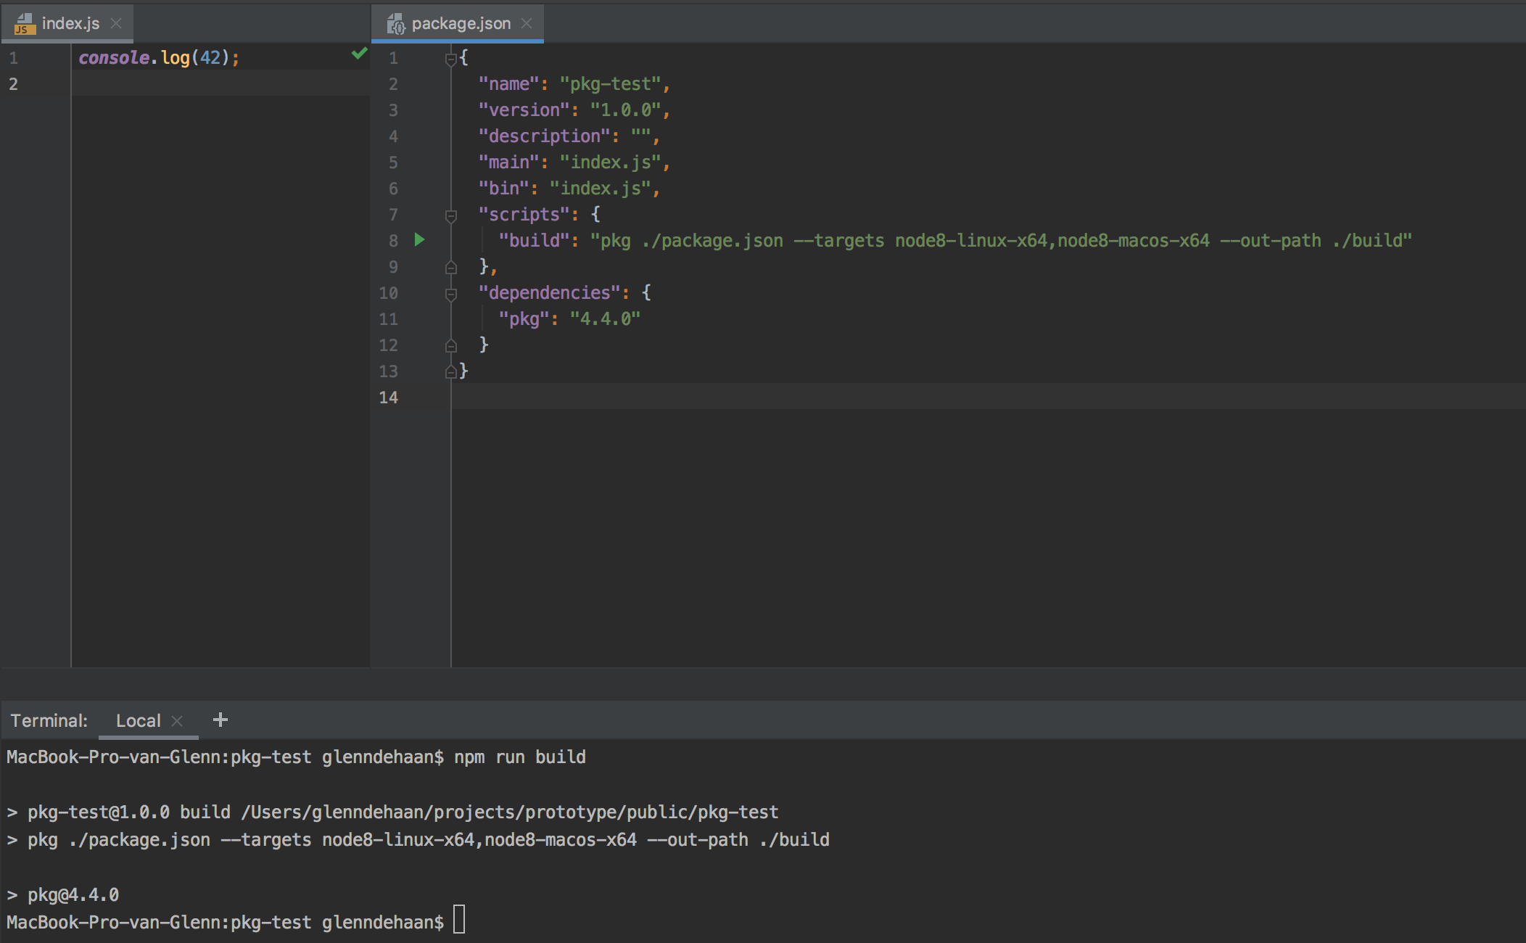This screenshot has width=1526, height=943.
Task: Click line number 8 in package.json gutter
Action: tap(392, 240)
